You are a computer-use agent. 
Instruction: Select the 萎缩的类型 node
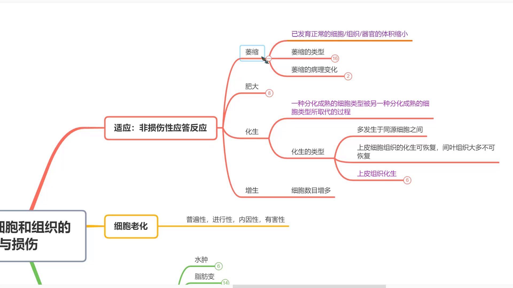point(308,52)
